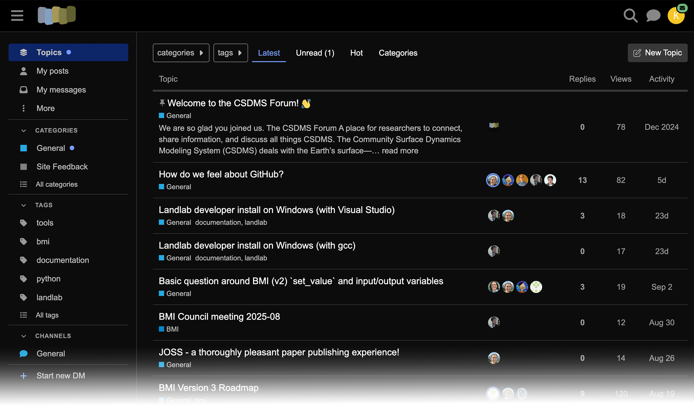
Task: Open the General chat channel
Action: (50, 354)
